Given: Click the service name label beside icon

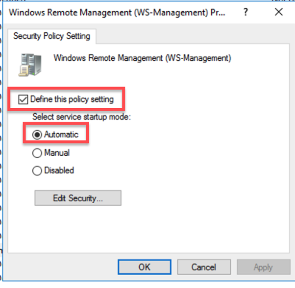Looking at the screenshot, I should (142, 58).
